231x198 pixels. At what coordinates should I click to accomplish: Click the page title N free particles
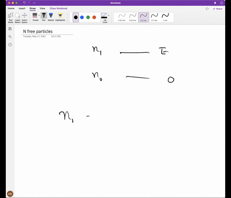(38, 31)
